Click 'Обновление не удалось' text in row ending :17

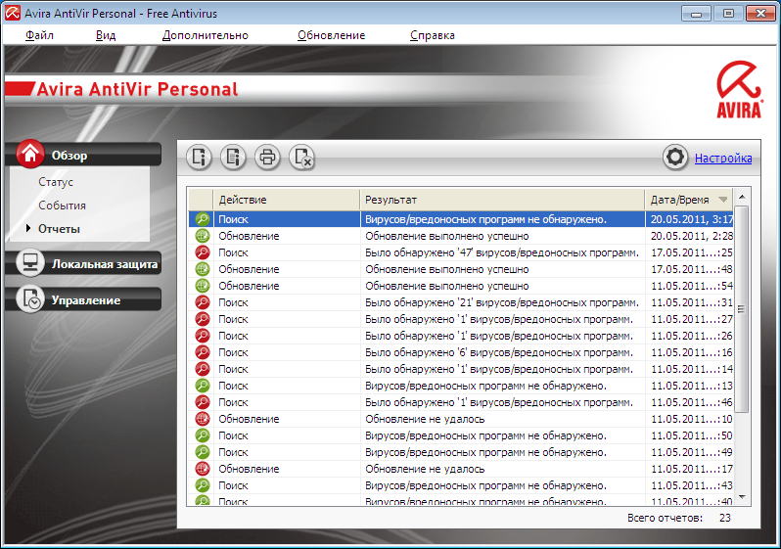[x=425, y=469]
